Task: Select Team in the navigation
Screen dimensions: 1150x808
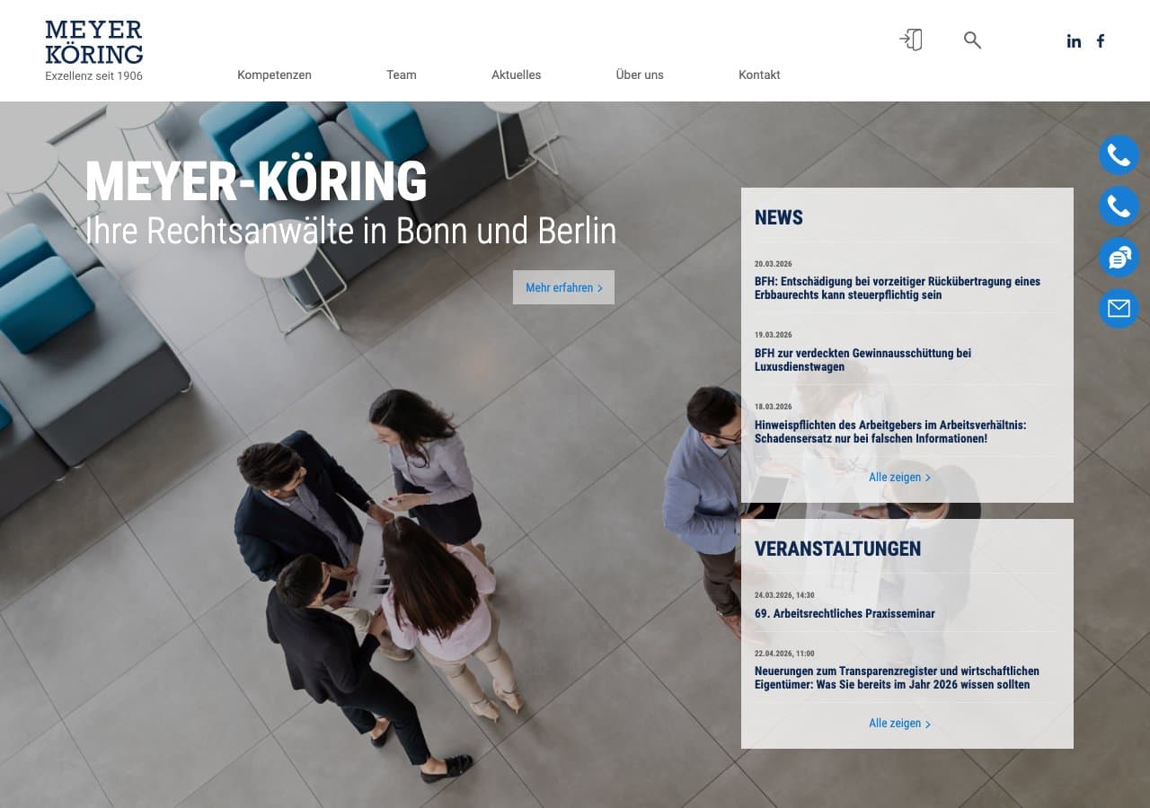Action: point(402,75)
